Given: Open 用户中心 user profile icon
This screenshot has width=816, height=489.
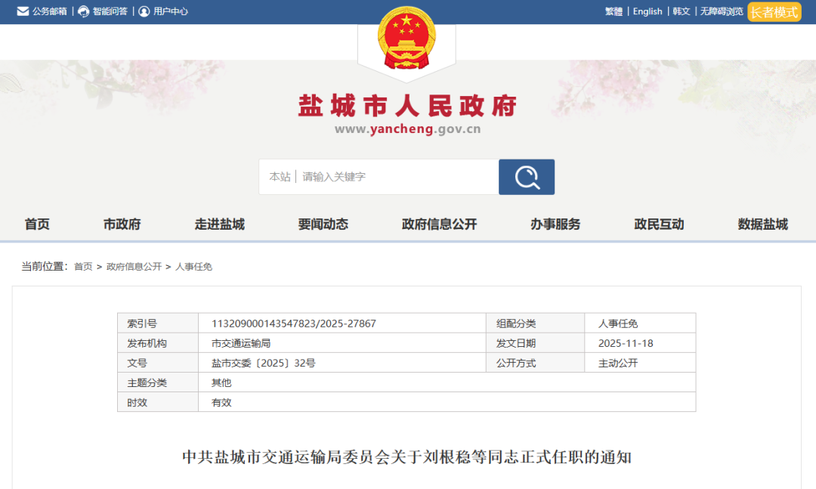Looking at the screenshot, I should coord(144,11).
